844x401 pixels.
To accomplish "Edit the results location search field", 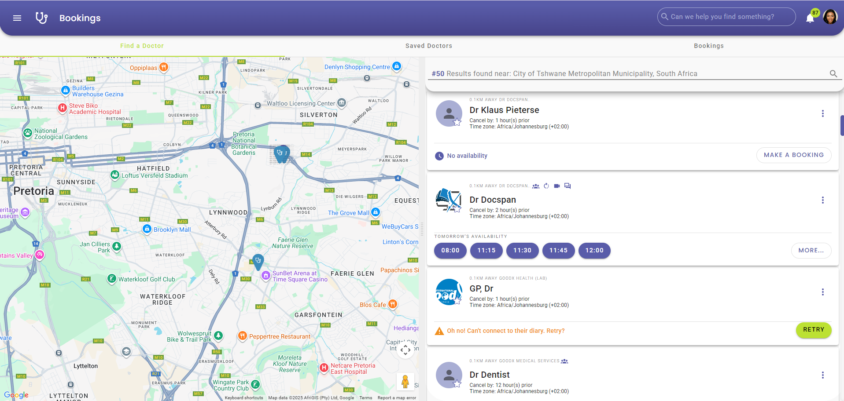I will click(x=630, y=73).
